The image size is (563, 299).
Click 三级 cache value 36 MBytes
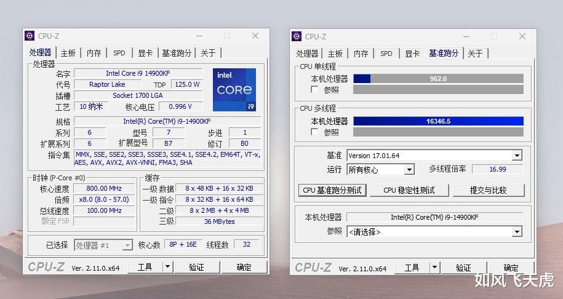point(220,221)
